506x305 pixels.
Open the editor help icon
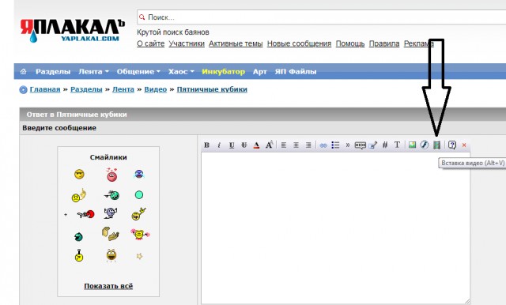pyautogui.click(x=452, y=145)
